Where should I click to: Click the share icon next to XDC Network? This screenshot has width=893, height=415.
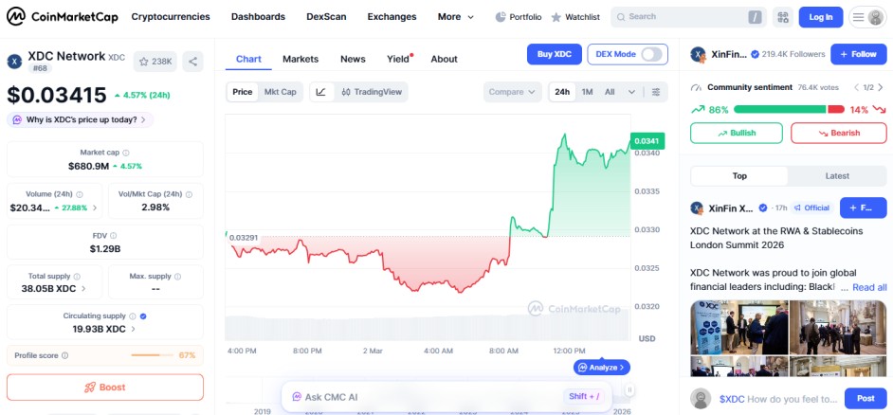(193, 62)
